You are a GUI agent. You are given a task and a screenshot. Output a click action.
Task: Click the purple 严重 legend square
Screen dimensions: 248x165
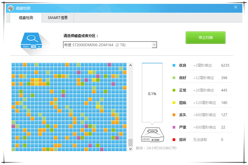coord(174,127)
